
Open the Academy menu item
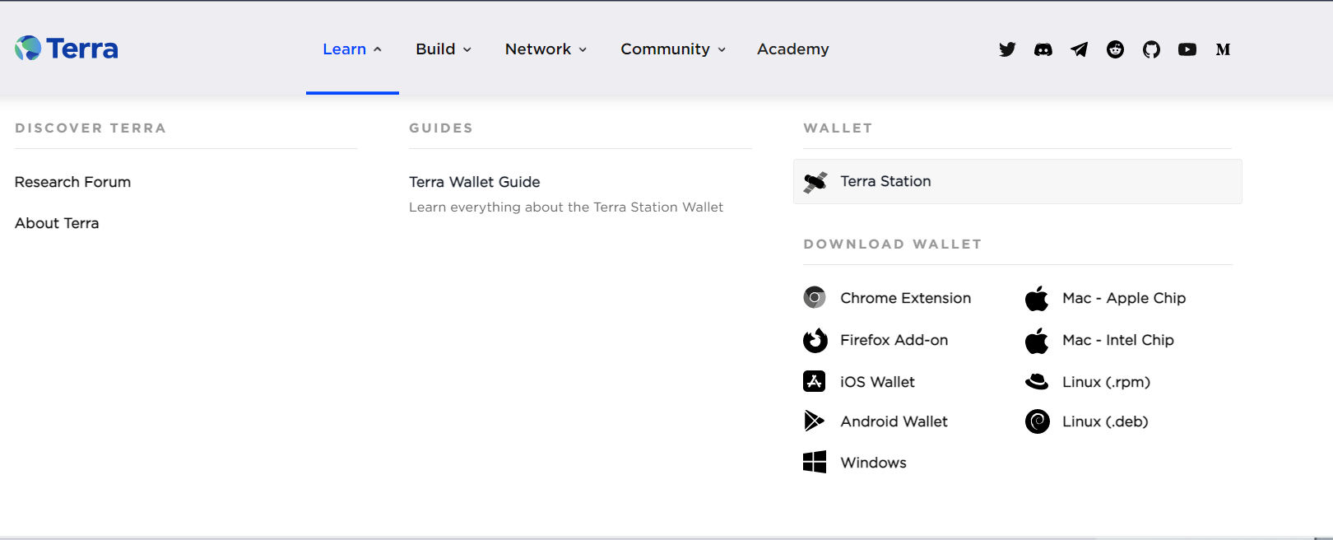tap(793, 49)
